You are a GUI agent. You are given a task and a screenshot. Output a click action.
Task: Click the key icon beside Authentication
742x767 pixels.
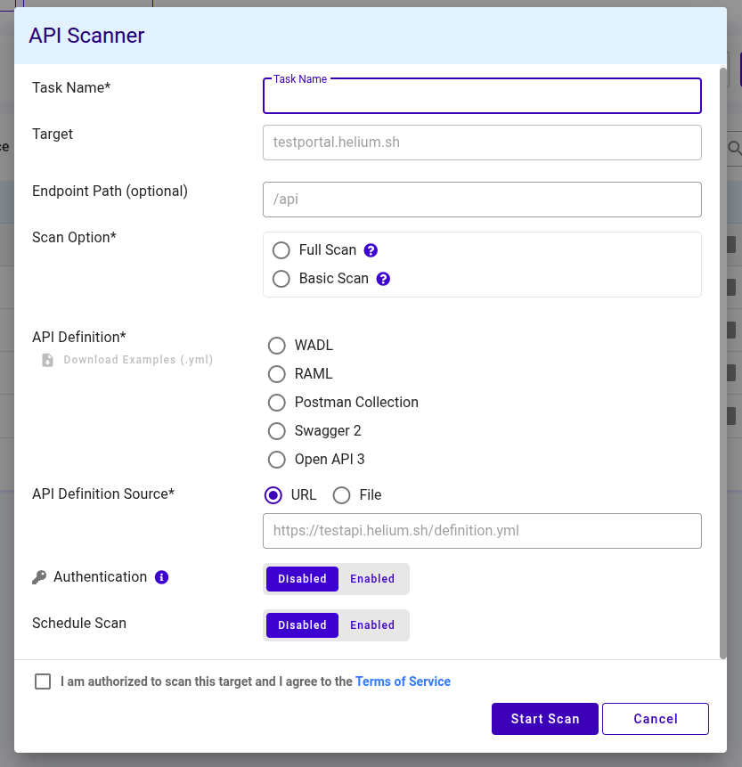click(39, 575)
